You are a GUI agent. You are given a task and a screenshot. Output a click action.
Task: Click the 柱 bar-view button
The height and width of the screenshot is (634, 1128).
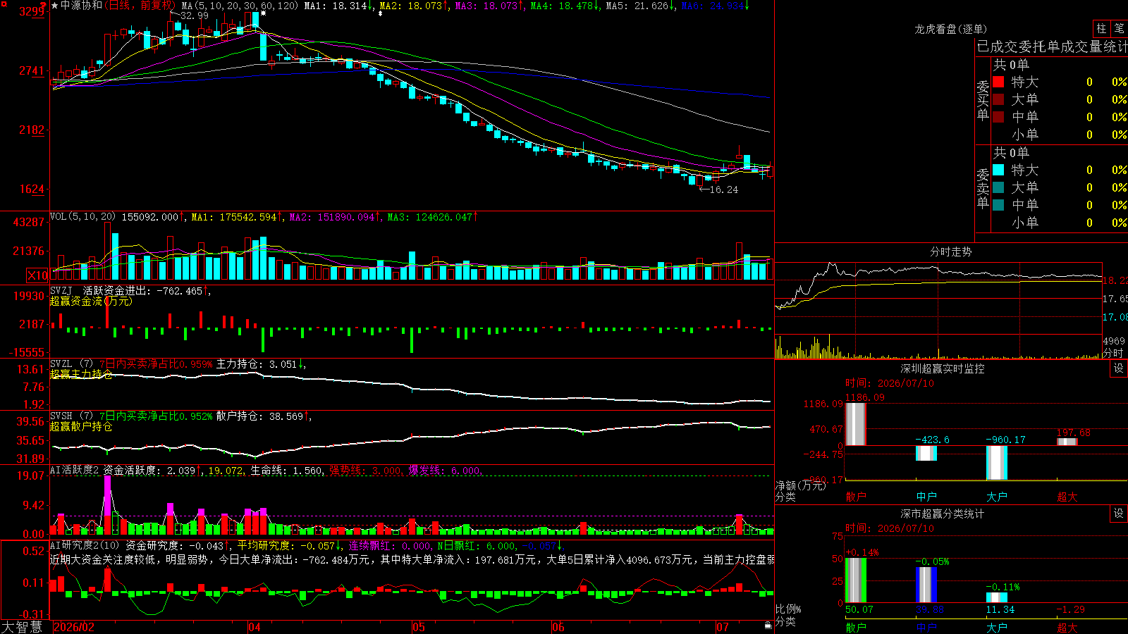click(1101, 29)
